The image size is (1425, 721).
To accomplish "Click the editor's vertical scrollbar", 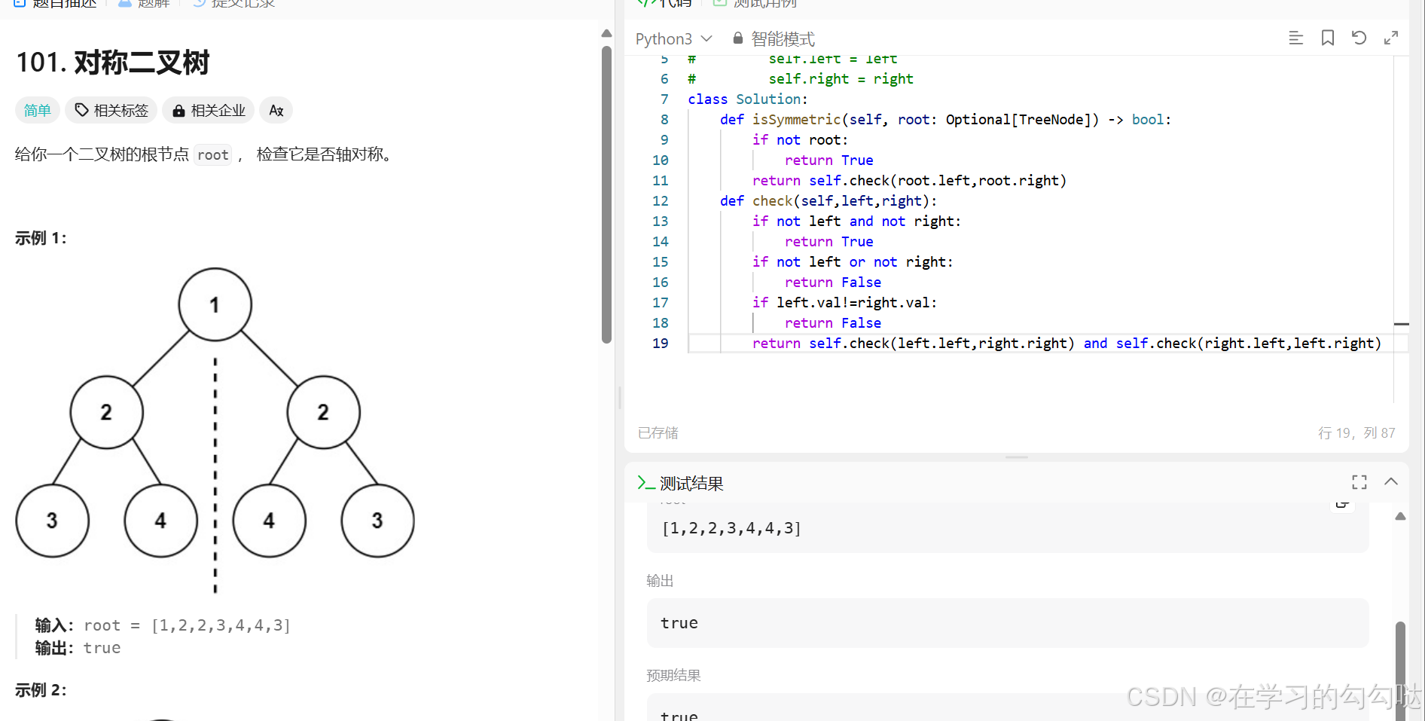I will coord(1402,324).
